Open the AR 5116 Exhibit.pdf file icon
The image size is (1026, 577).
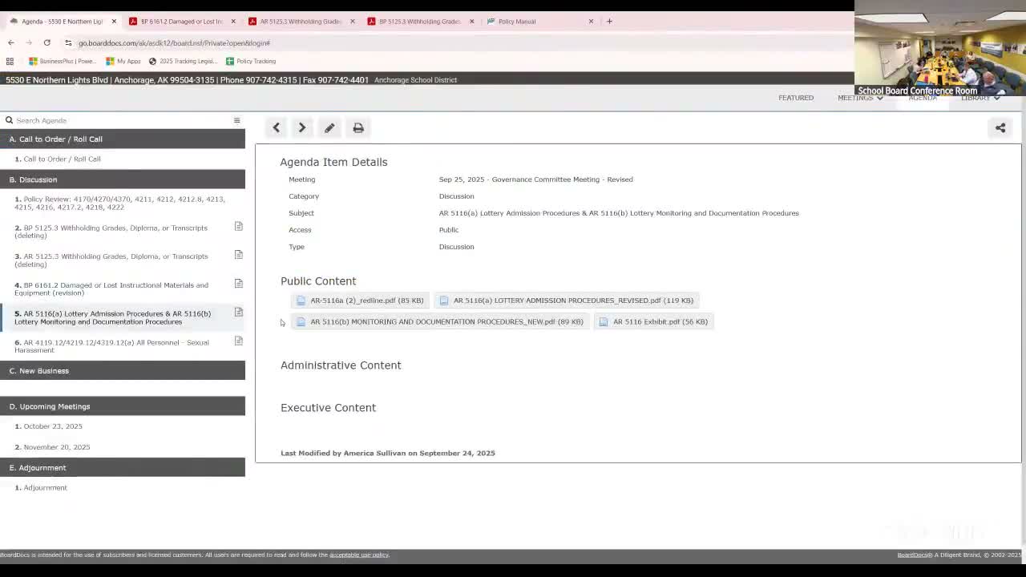click(x=604, y=322)
